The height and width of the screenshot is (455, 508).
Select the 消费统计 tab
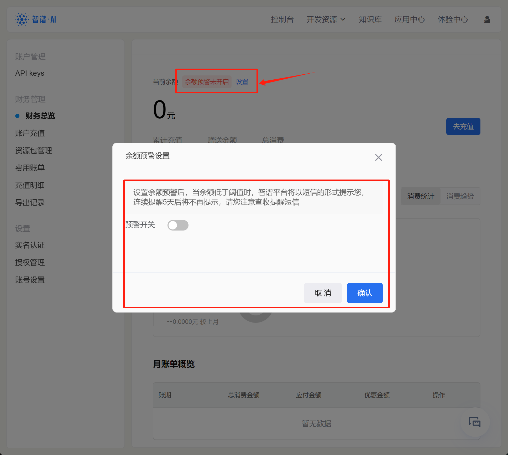pos(421,196)
